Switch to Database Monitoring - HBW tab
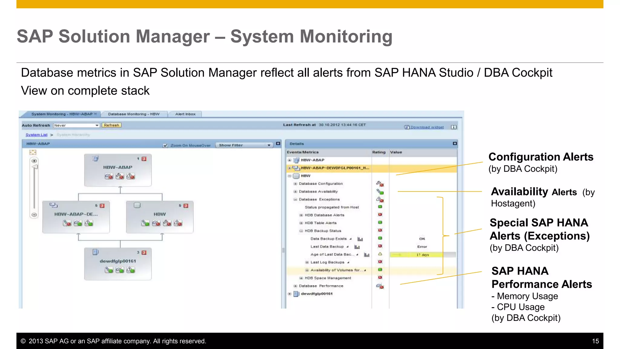 pos(134,114)
